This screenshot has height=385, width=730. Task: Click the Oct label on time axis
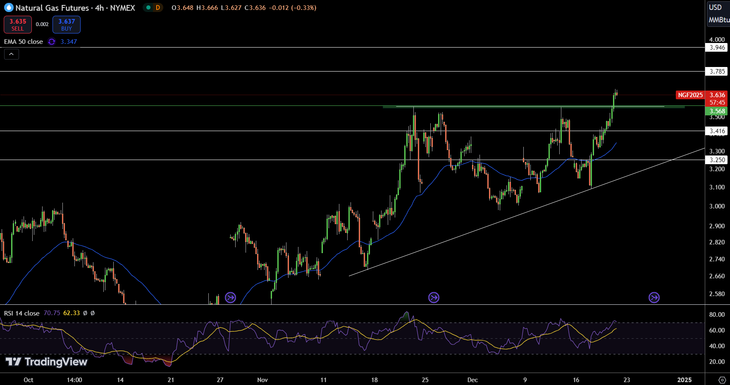[x=29, y=380]
